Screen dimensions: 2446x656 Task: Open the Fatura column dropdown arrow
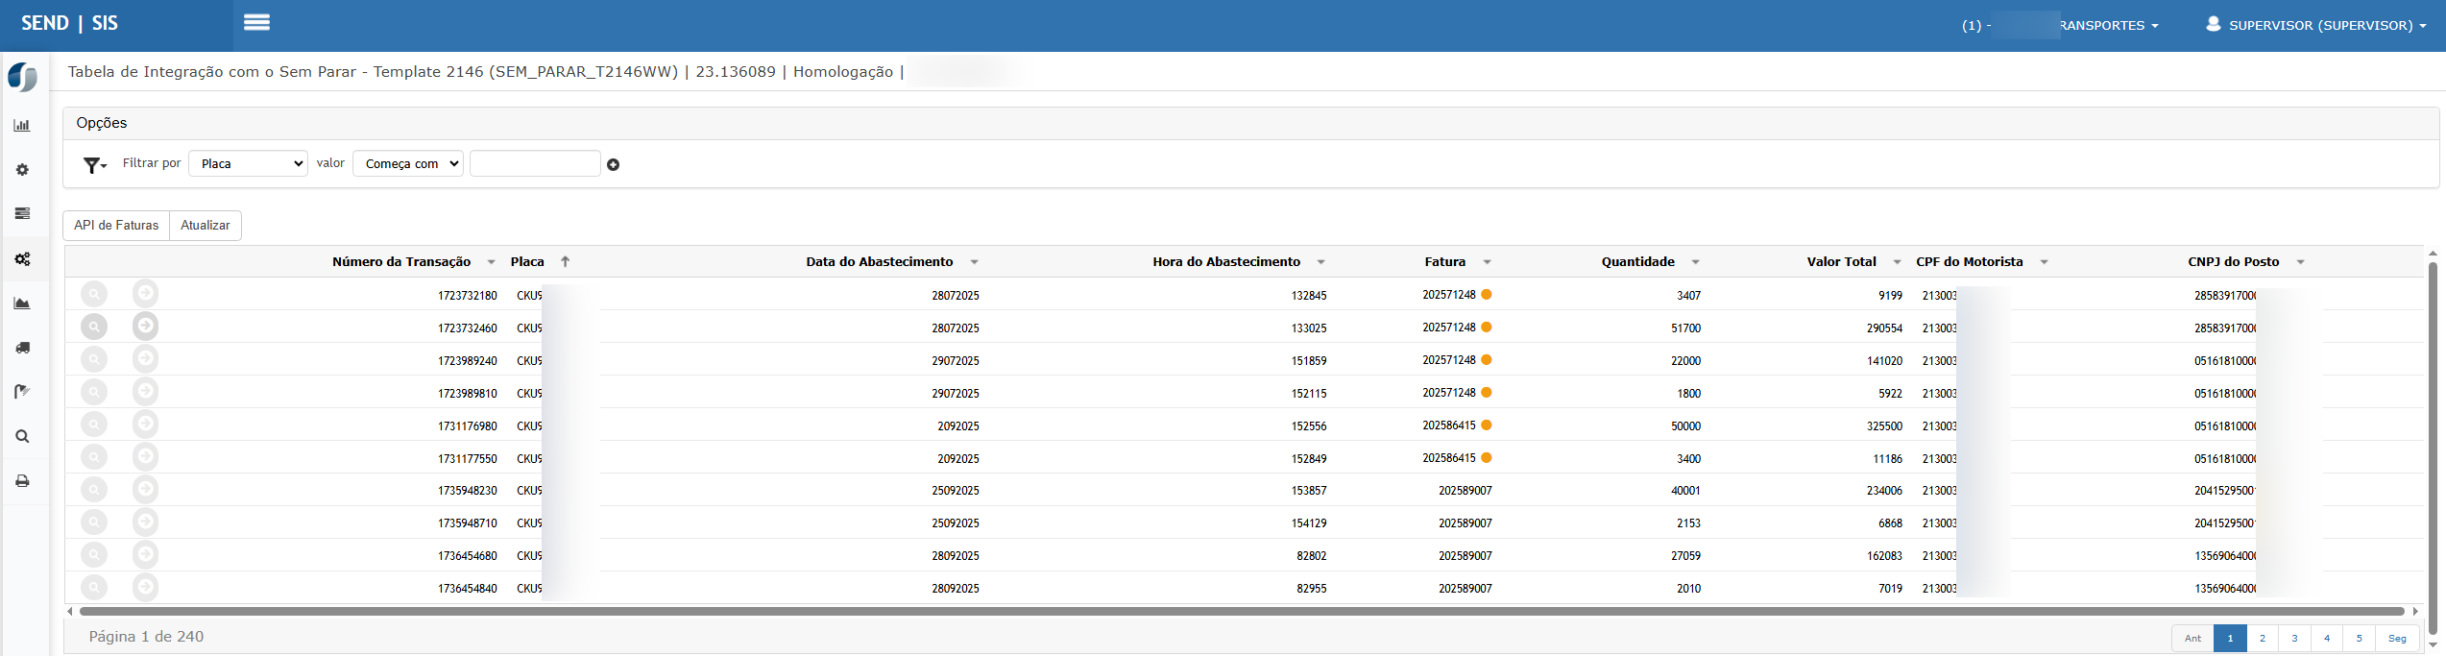tap(1487, 262)
